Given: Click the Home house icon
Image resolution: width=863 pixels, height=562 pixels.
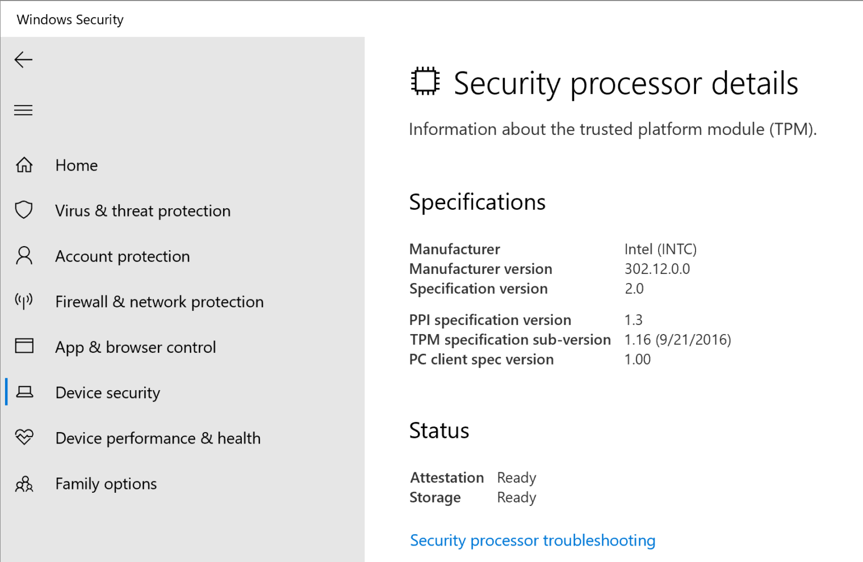Looking at the screenshot, I should click(x=24, y=165).
